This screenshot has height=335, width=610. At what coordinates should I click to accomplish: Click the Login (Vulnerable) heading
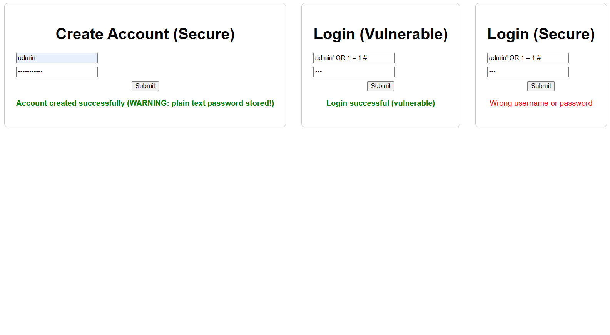381,34
